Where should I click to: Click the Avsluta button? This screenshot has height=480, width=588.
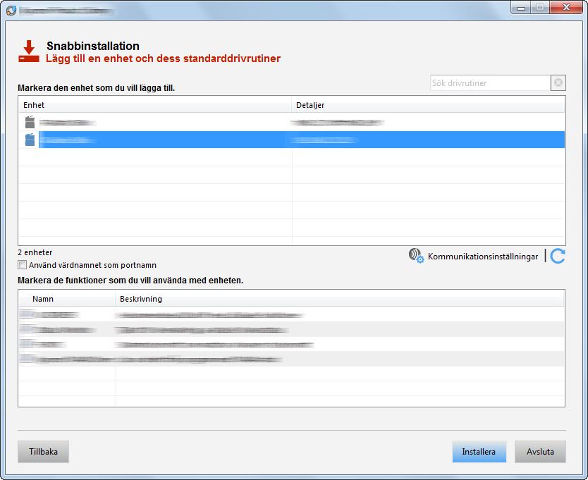[x=540, y=452]
